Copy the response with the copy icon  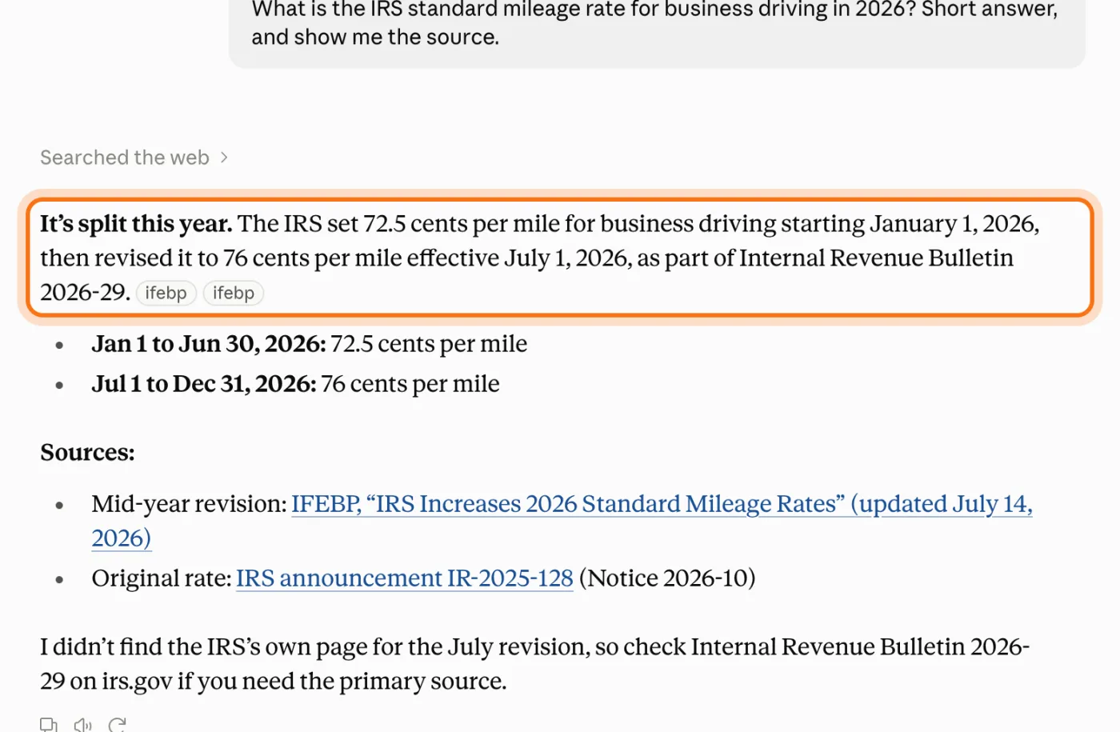point(49,725)
